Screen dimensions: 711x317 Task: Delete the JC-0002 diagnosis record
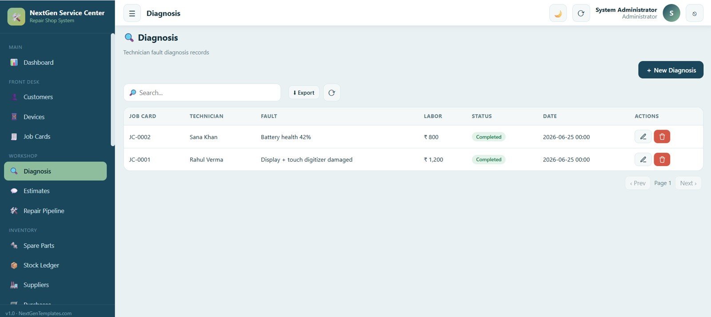(x=662, y=137)
